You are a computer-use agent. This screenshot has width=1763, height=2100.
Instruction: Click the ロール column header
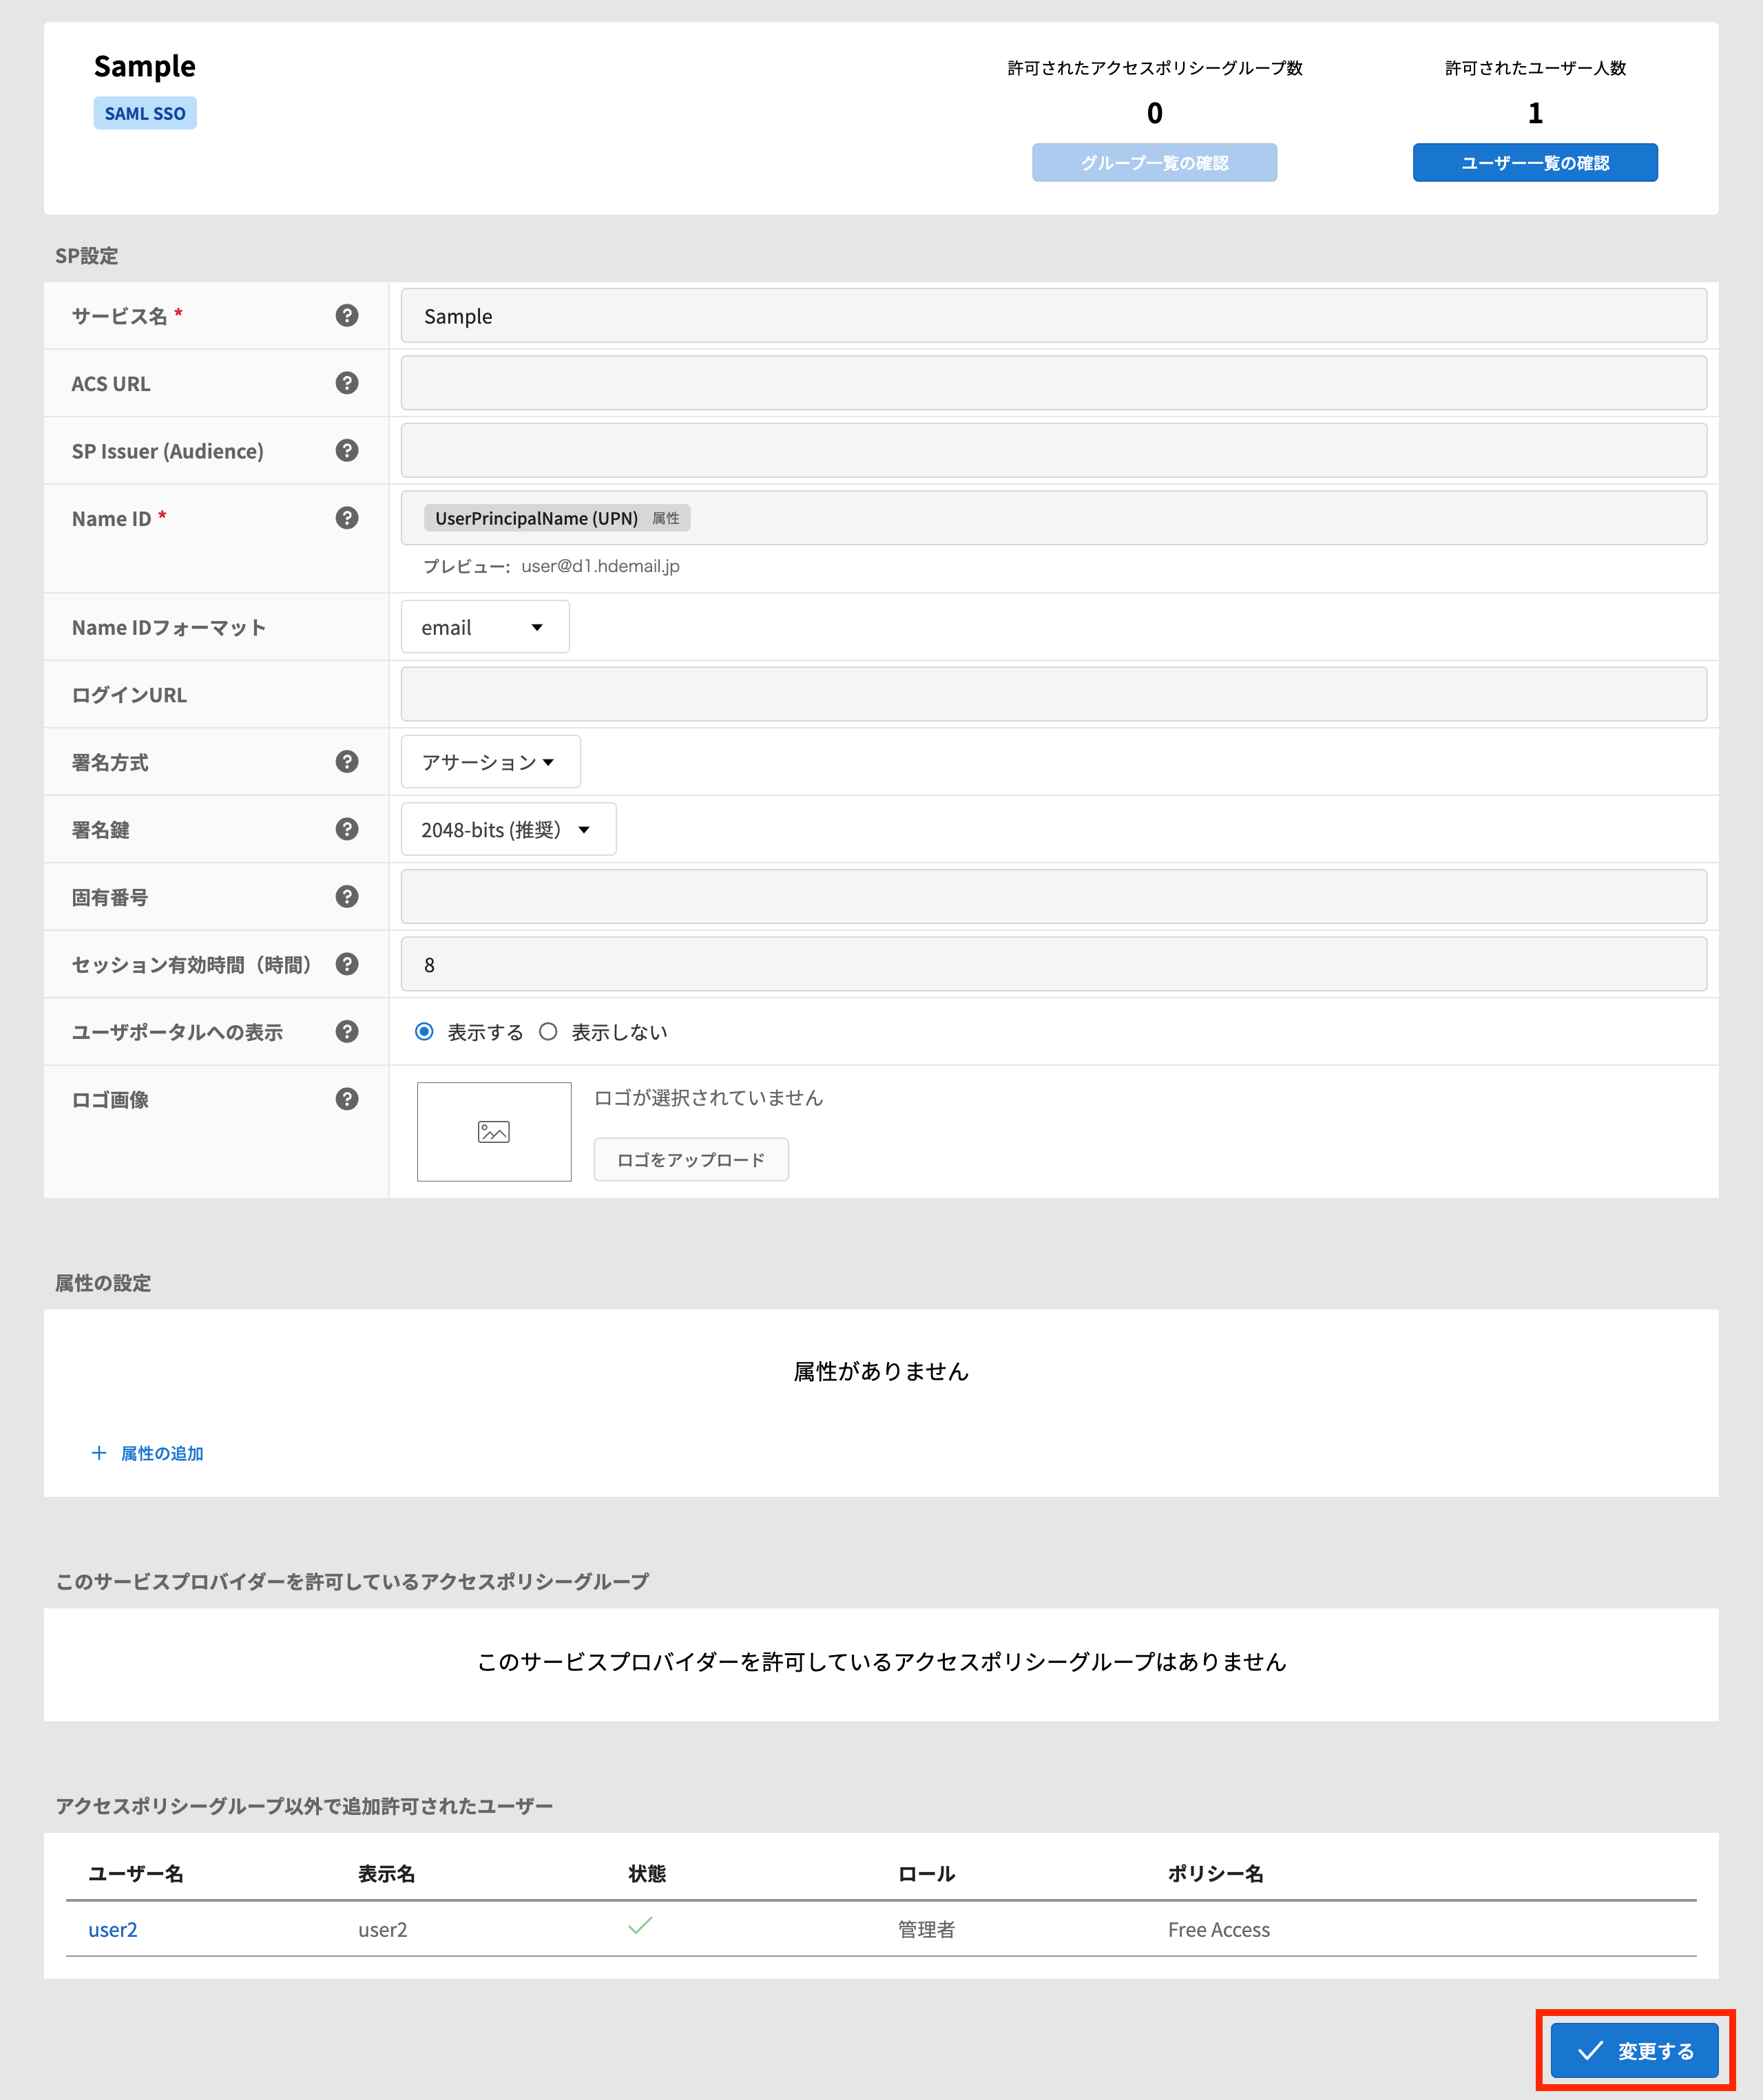point(927,1874)
